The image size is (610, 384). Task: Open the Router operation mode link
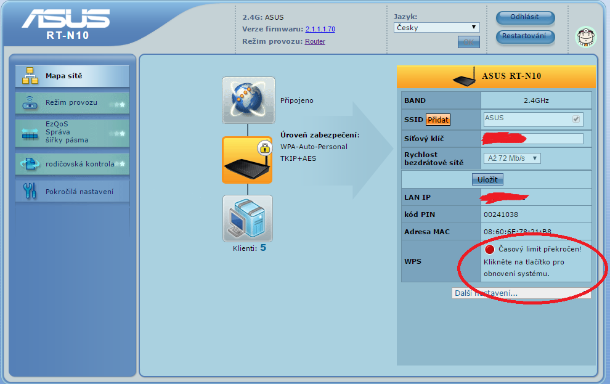coord(315,42)
